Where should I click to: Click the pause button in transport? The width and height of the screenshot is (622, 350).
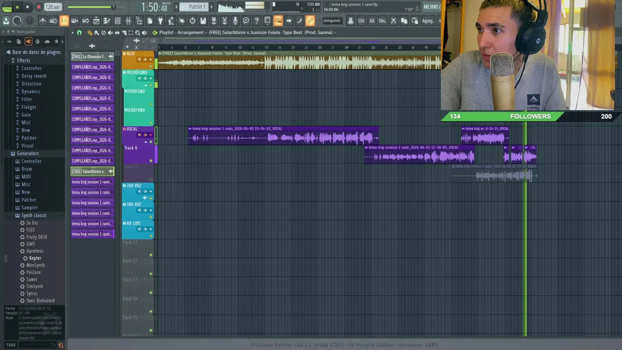17,7
